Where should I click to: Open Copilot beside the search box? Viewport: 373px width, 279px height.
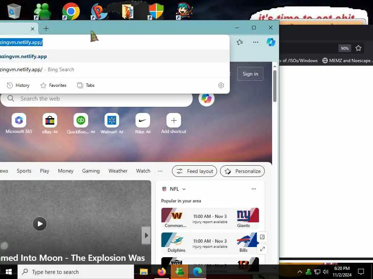(x=207, y=98)
